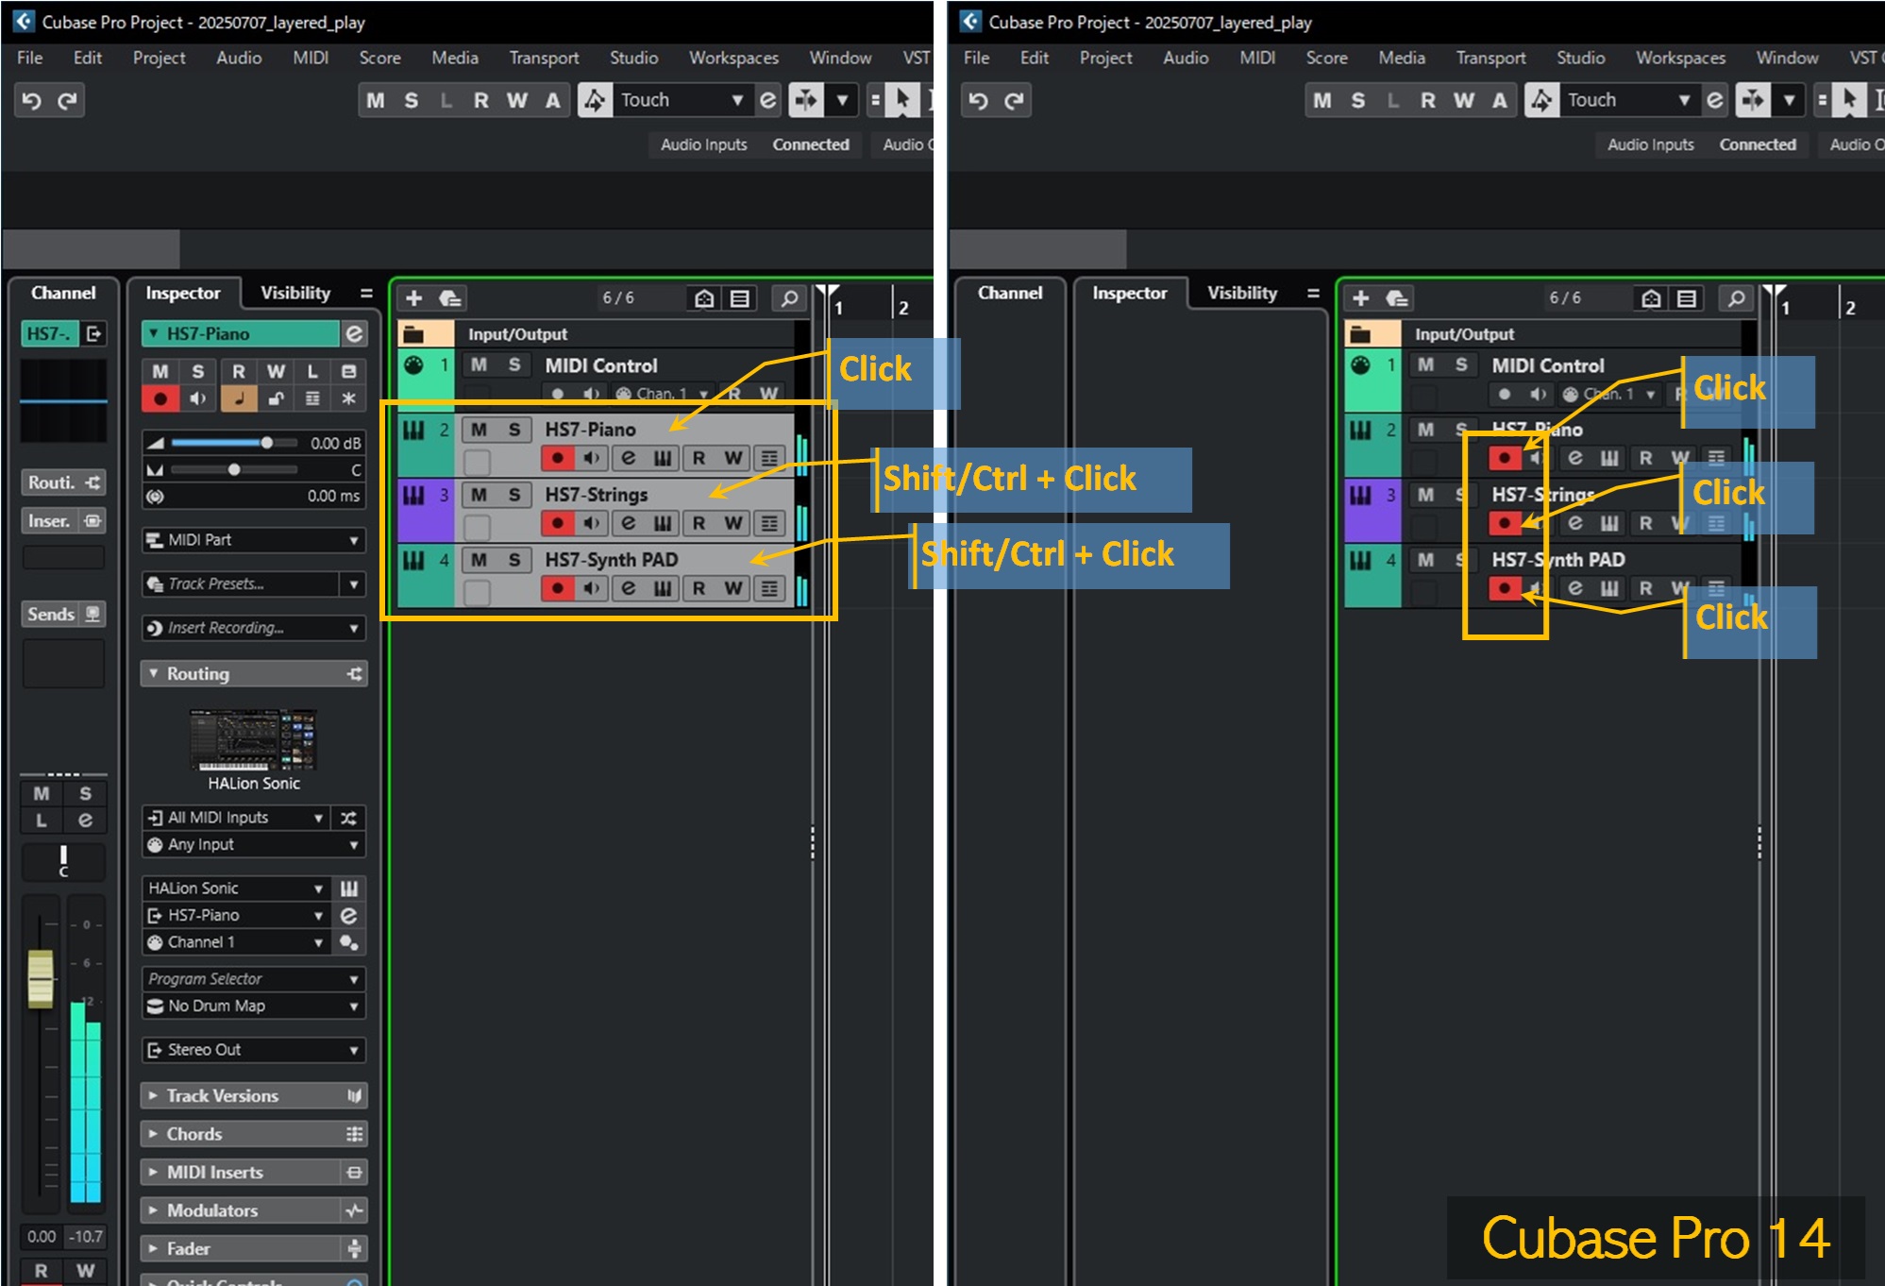Click output icon beside HS7- in Channel panel

point(93,333)
